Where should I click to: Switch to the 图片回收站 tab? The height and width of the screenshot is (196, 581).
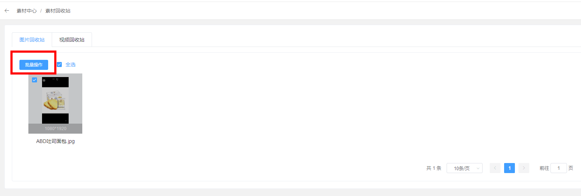tap(32, 40)
